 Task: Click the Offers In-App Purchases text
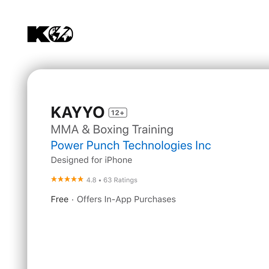[x=126, y=199]
